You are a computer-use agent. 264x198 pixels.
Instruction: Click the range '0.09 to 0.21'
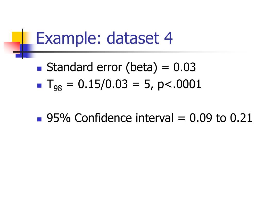221,118
